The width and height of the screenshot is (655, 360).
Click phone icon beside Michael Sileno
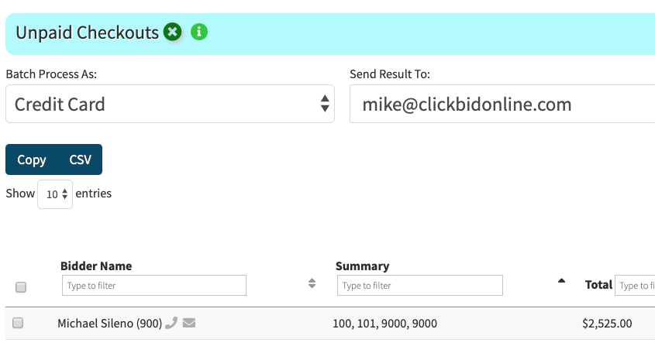coord(171,323)
